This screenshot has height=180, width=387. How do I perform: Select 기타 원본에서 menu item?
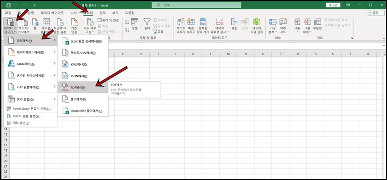click(30, 87)
